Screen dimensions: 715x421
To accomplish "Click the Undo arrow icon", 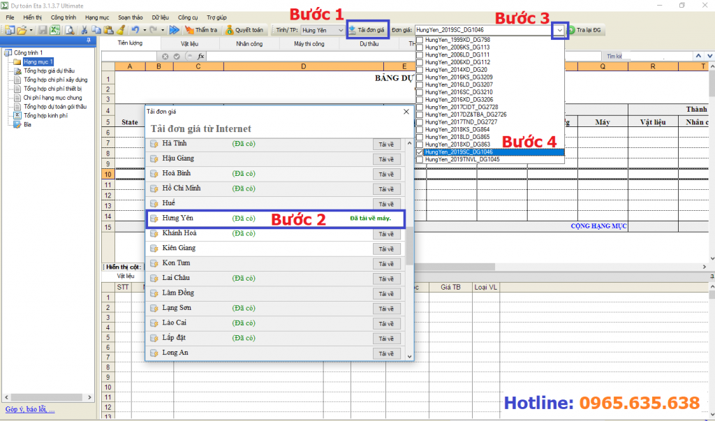I will coord(135,30).
